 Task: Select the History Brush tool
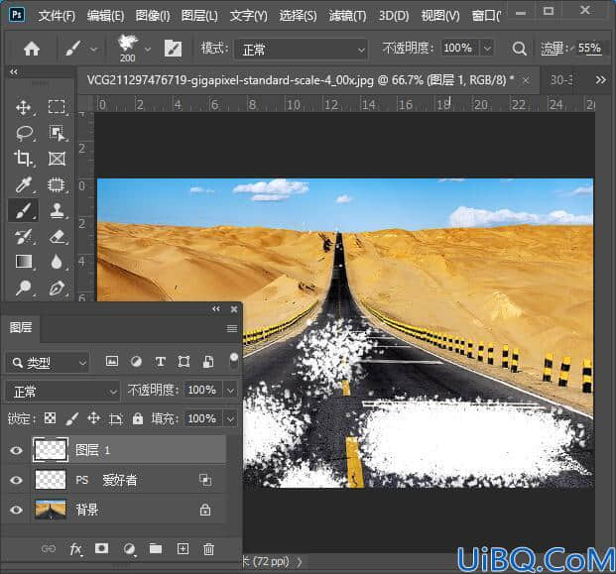(x=24, y=236)
